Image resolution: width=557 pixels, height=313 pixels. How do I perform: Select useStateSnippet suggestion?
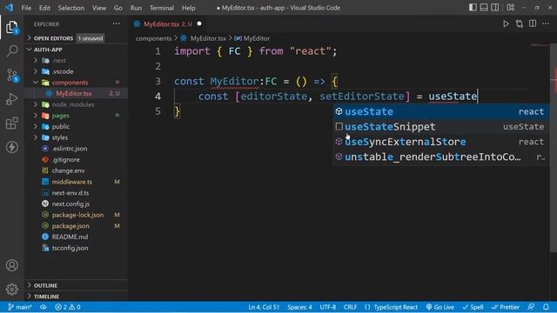(x=440, y=127)
